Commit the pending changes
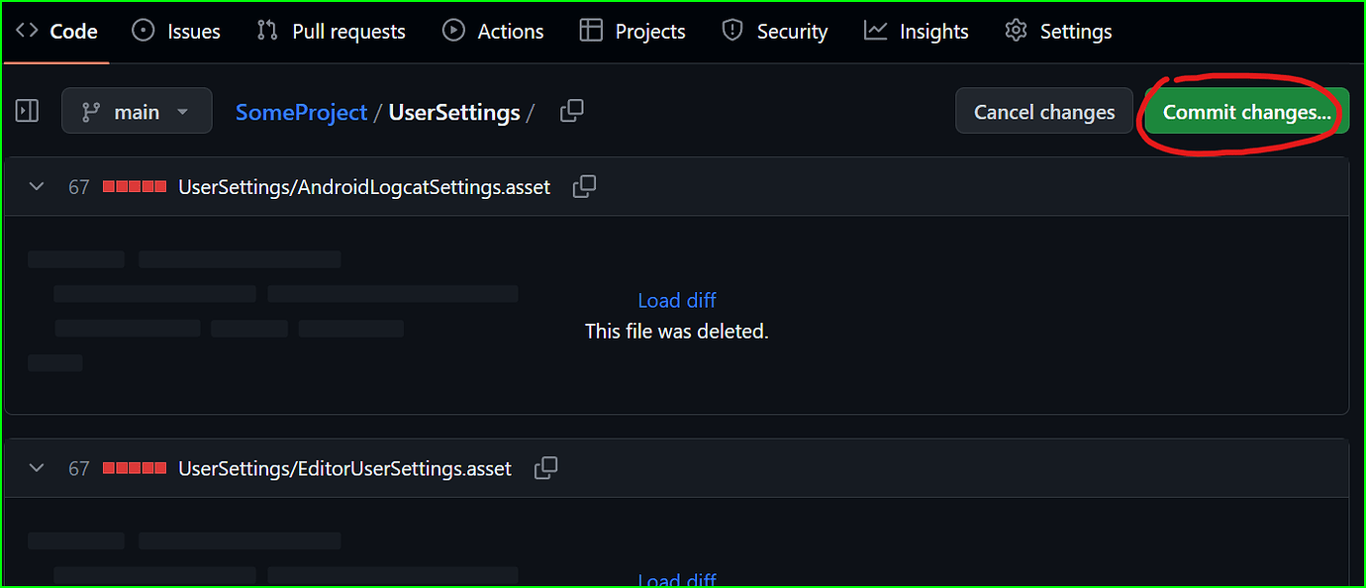This screenshot has height=588, width=1366. pos(1243,112)
